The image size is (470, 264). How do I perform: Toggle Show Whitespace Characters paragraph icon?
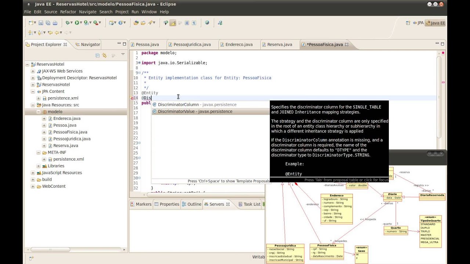pos(194,23)
